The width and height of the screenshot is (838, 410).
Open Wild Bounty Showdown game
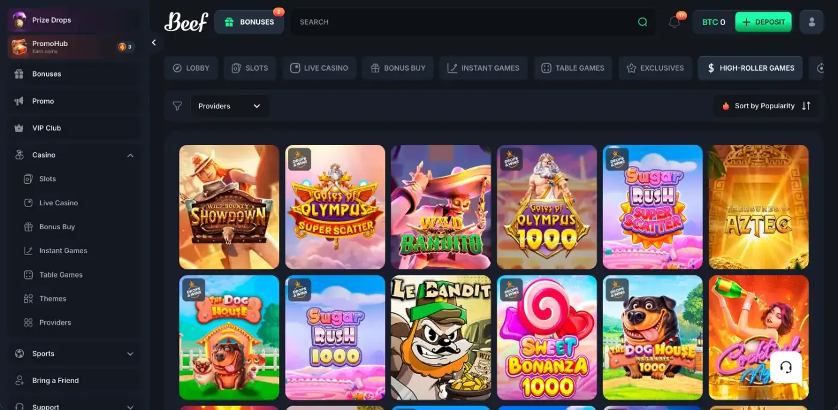click(x=229, y=207)
